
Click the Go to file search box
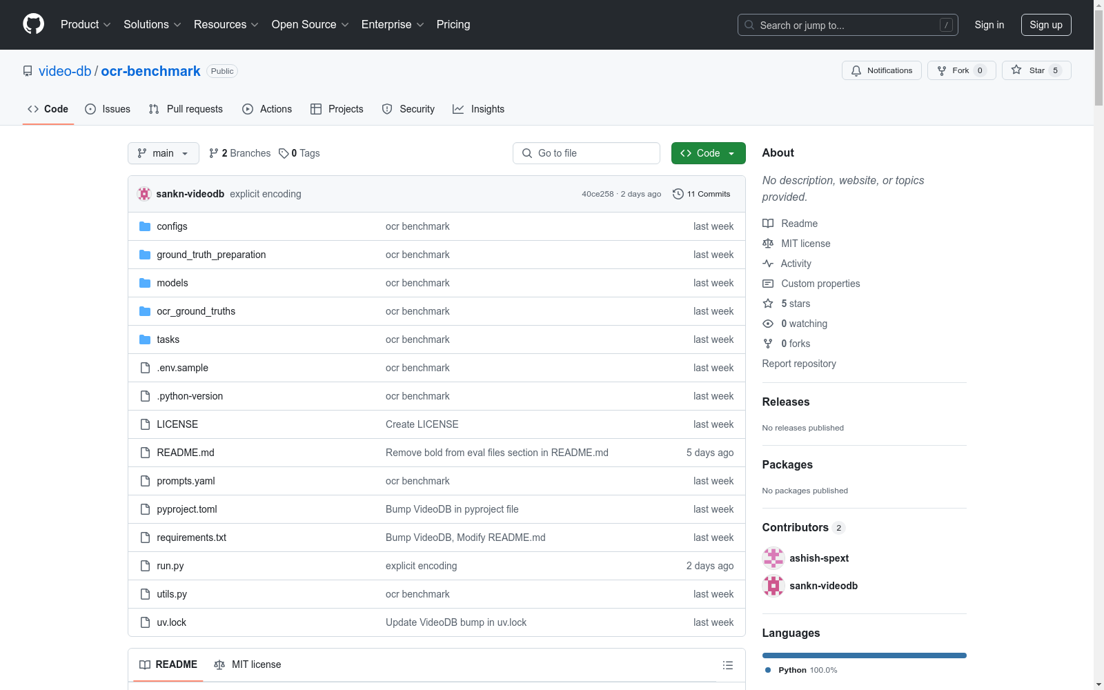[x=586, y=153]
